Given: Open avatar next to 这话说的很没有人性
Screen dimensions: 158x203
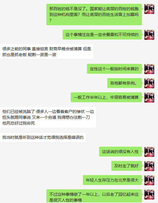Looking at the screenshot, I should click(x=149, y=152).
